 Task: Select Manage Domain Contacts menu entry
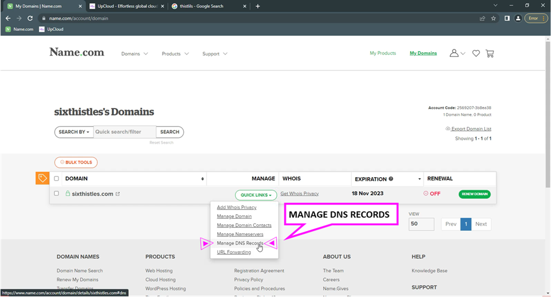pos(244,225)
